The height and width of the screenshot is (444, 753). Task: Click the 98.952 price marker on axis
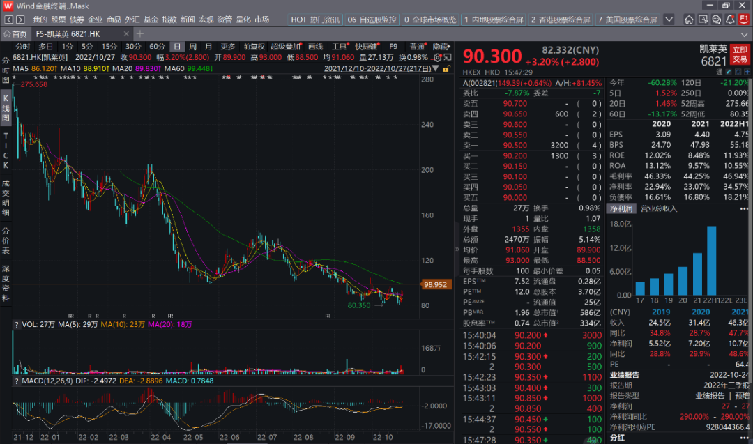[434, 284]
